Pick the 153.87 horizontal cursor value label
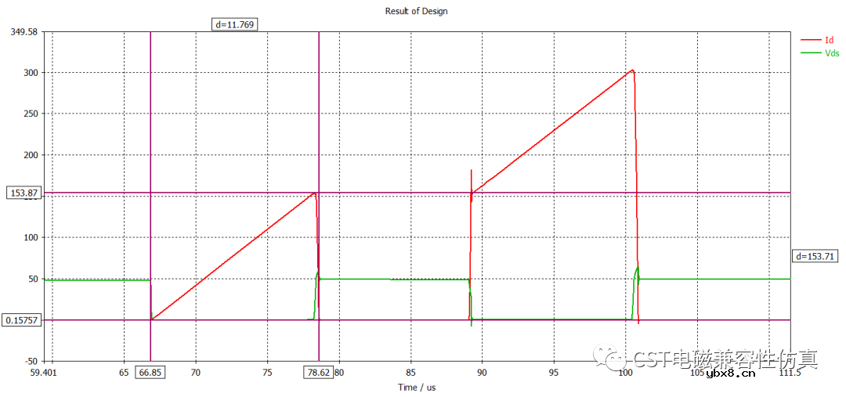 23,193
